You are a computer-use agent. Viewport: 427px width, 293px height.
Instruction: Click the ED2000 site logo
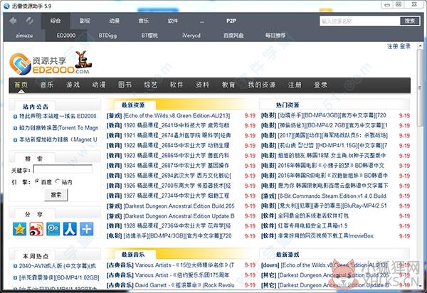click(51, 63)
